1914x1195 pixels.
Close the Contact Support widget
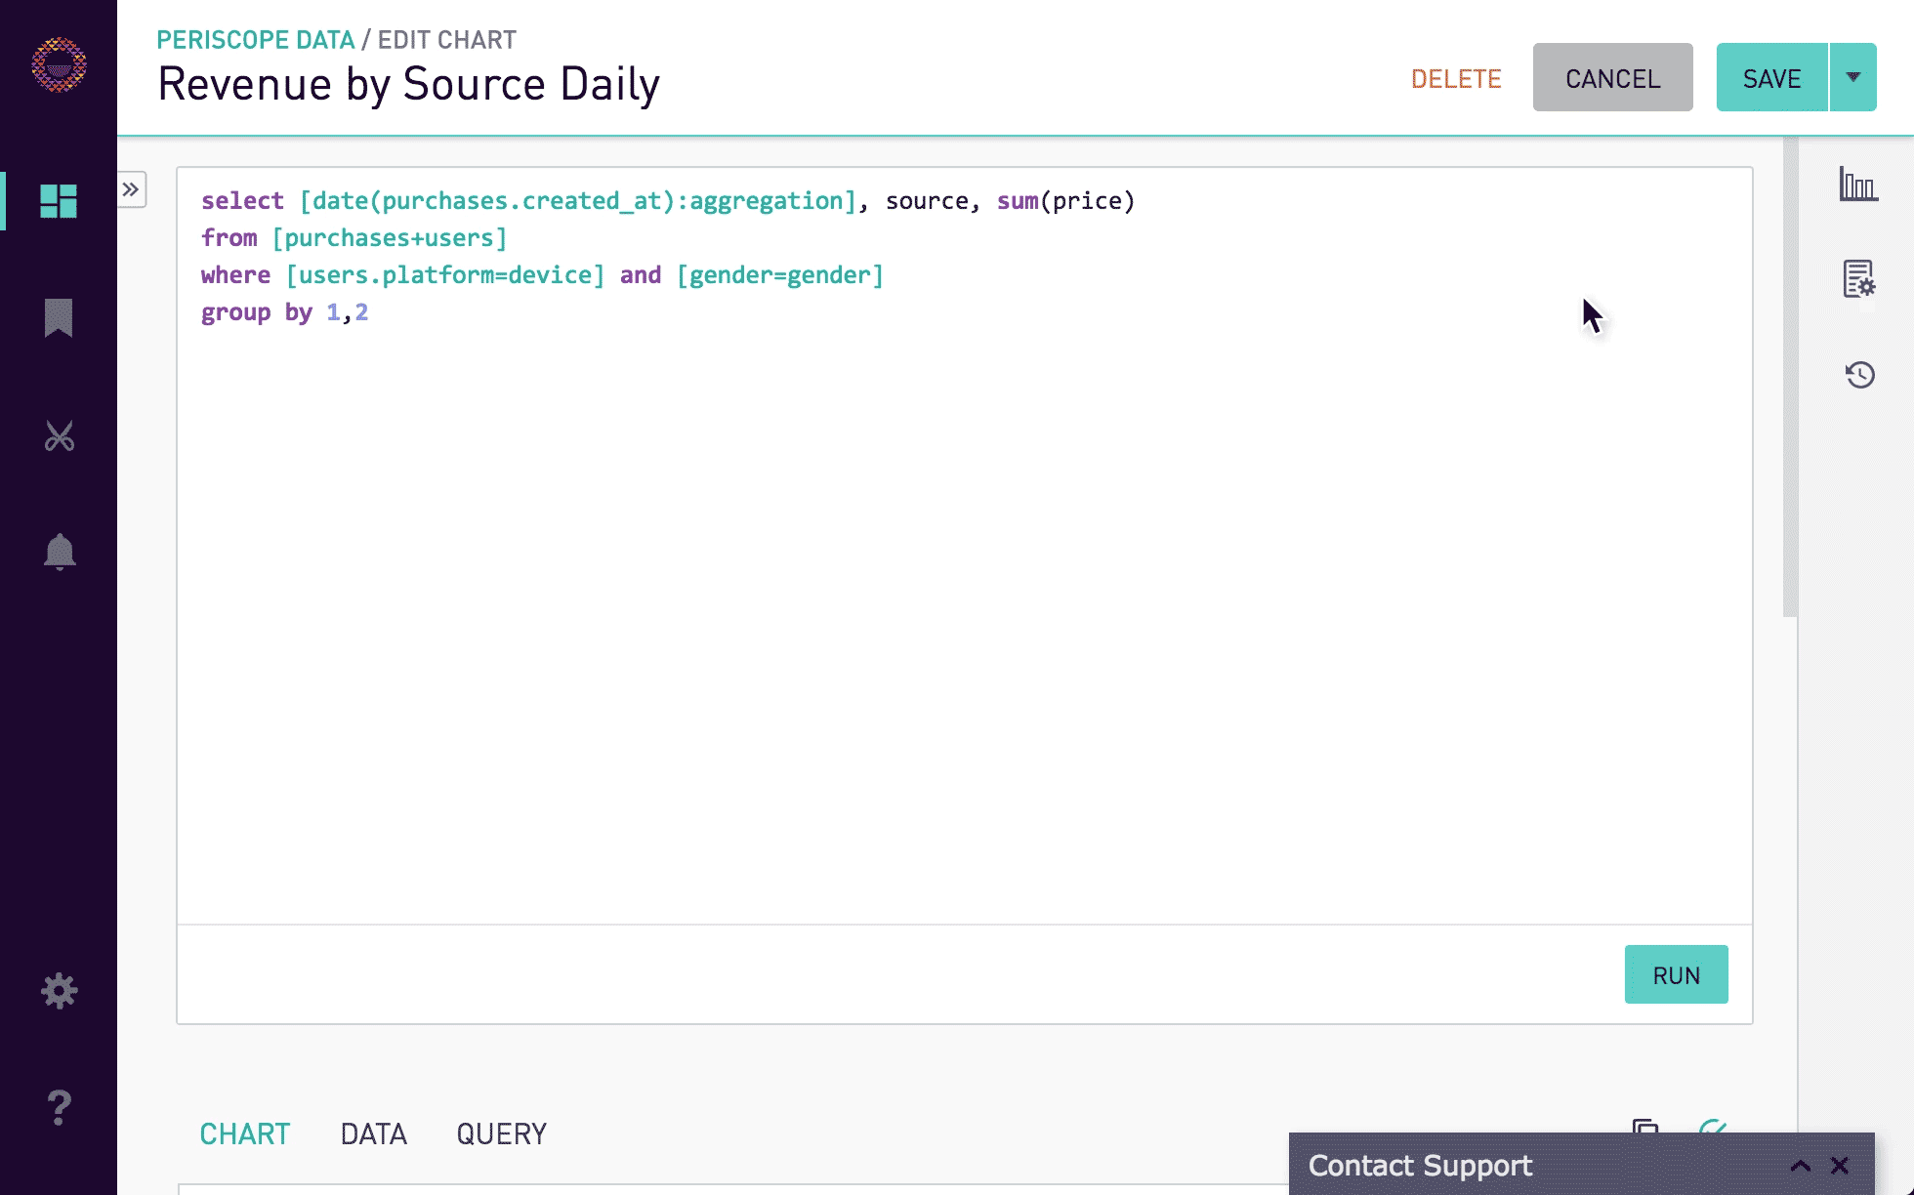click(x=1840, y=1166)
